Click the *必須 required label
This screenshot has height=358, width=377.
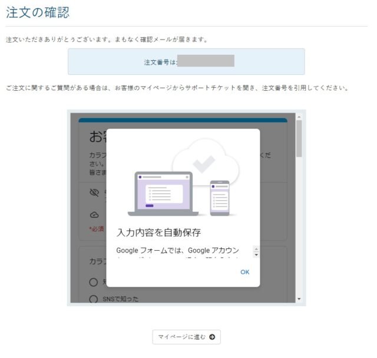[97, 229]
